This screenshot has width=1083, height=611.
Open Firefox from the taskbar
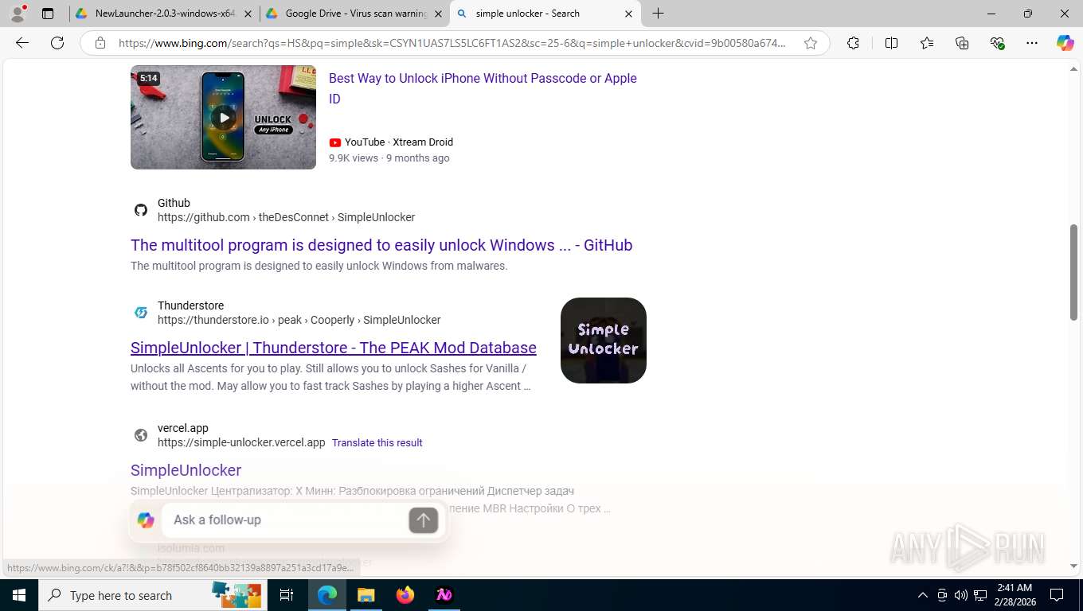[405, 595]
